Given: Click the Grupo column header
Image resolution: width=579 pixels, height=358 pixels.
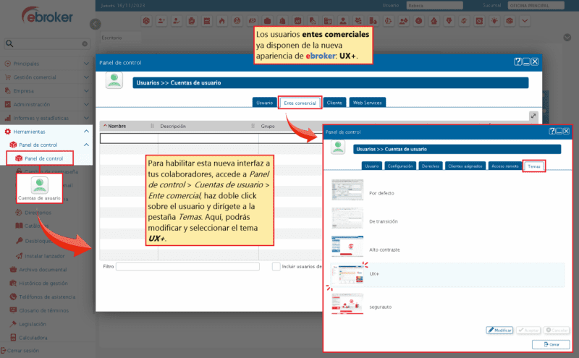Looking at the screenshot, I should pyautogui.click(x=268, y=126).
